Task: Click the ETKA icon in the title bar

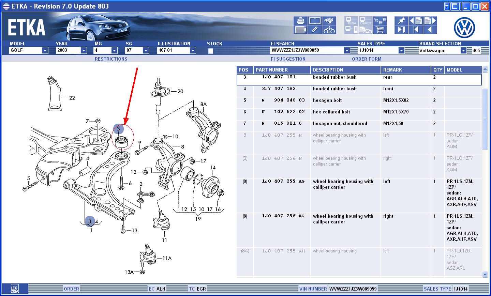Action: point(6,6)
